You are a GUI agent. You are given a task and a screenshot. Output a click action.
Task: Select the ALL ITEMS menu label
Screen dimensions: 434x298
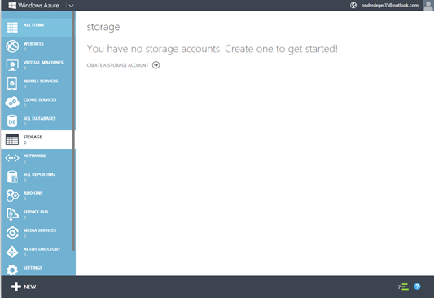click(x=33, y=25)
